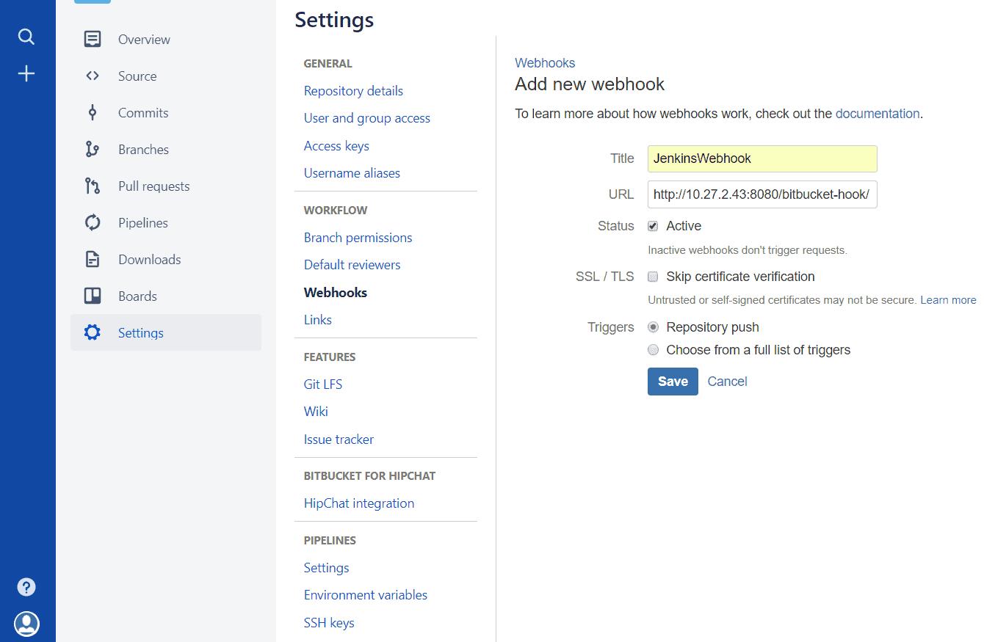This screenshot has height=642, width=984.
Task: Click the search magnifier icon
Action: point(26,37)
